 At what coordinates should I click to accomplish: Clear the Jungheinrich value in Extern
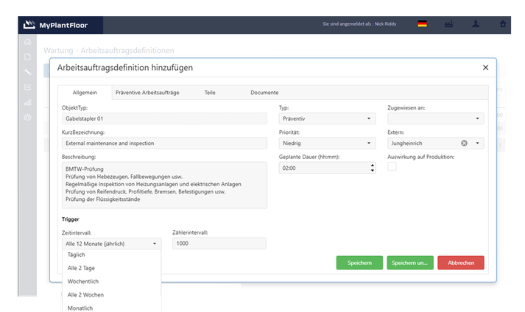[464, 143]
